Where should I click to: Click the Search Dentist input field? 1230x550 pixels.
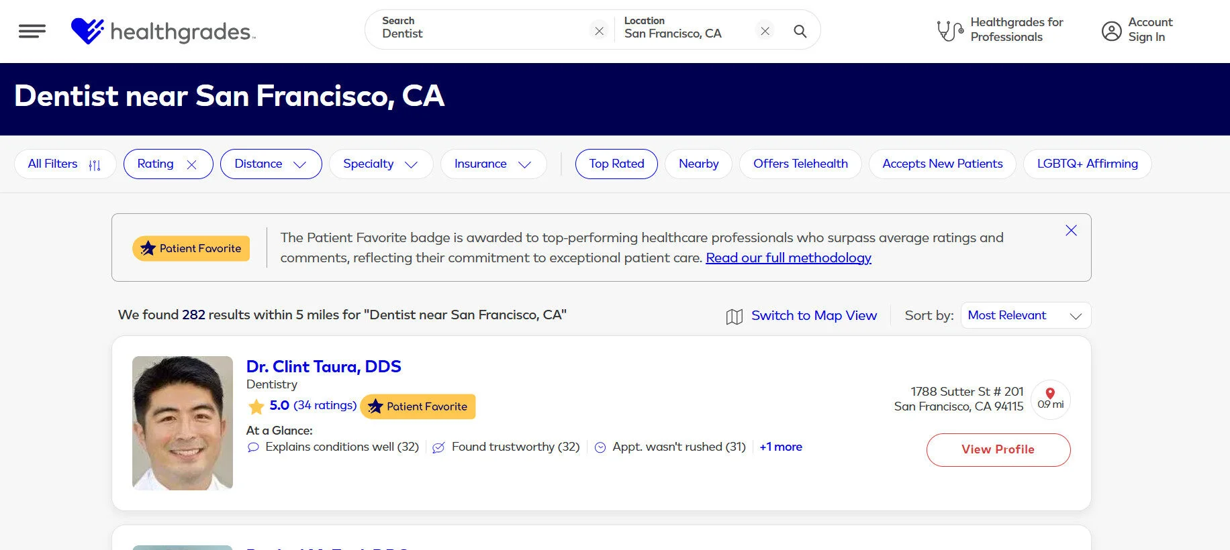pos(483,30)
